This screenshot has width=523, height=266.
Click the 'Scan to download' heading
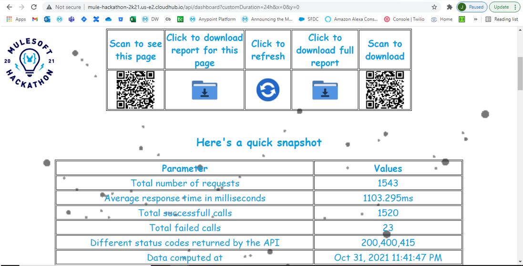click(x=385, y=50)
